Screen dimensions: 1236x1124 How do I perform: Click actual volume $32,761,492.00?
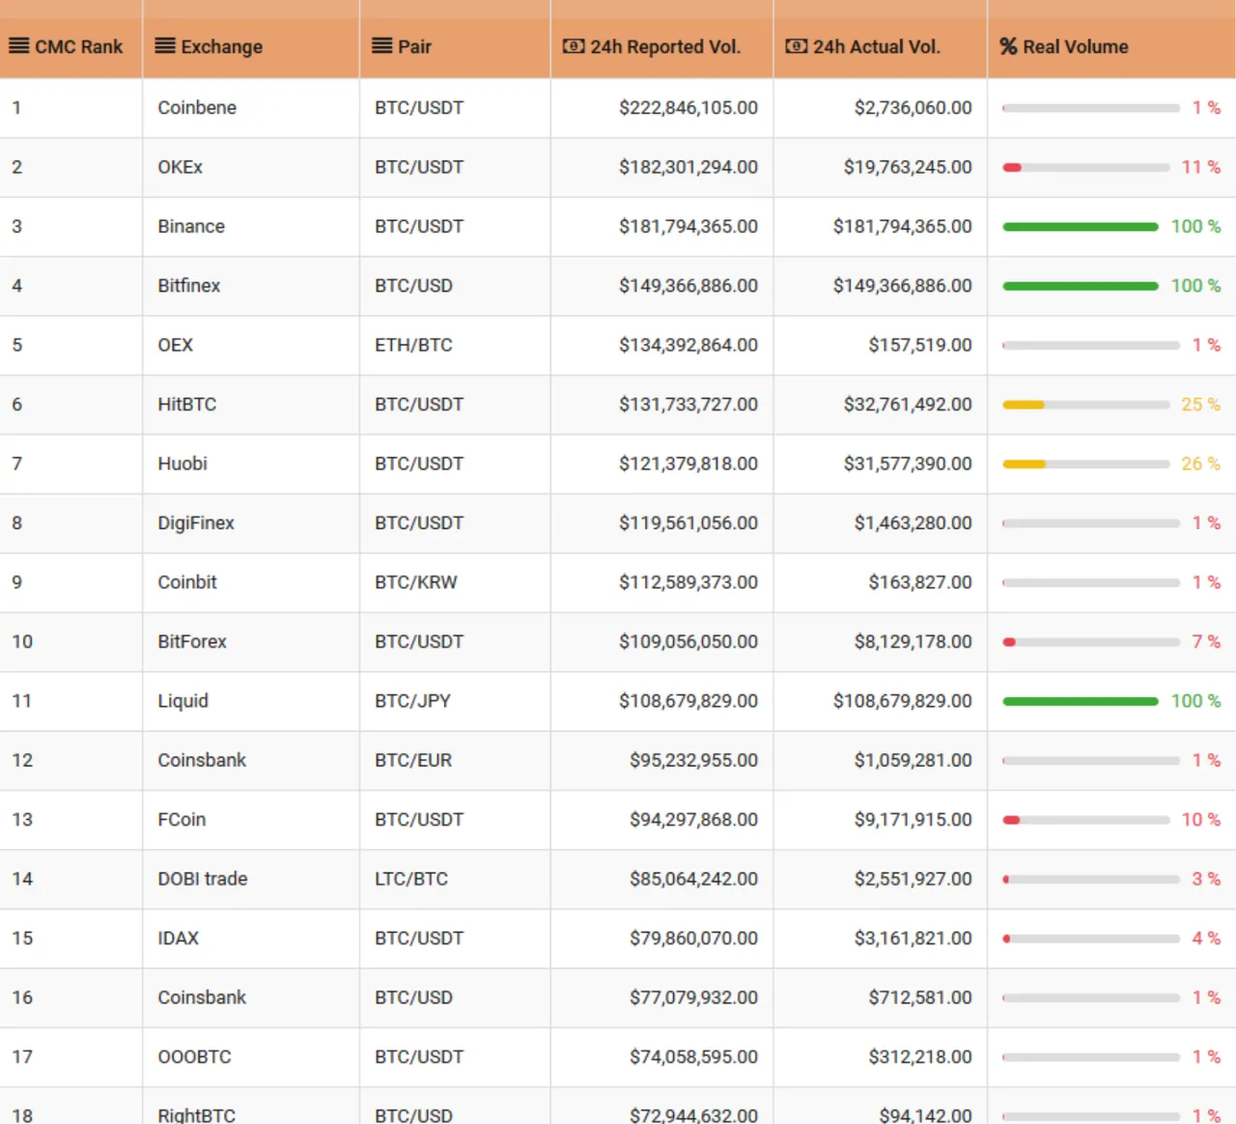click(908, 405)
